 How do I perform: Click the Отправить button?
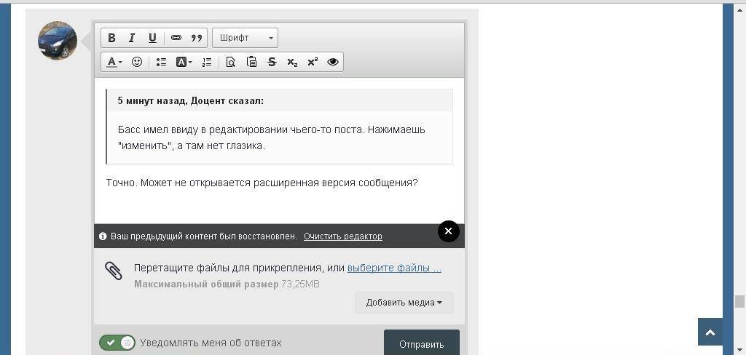pyautogui.click(x=422, y=343)
